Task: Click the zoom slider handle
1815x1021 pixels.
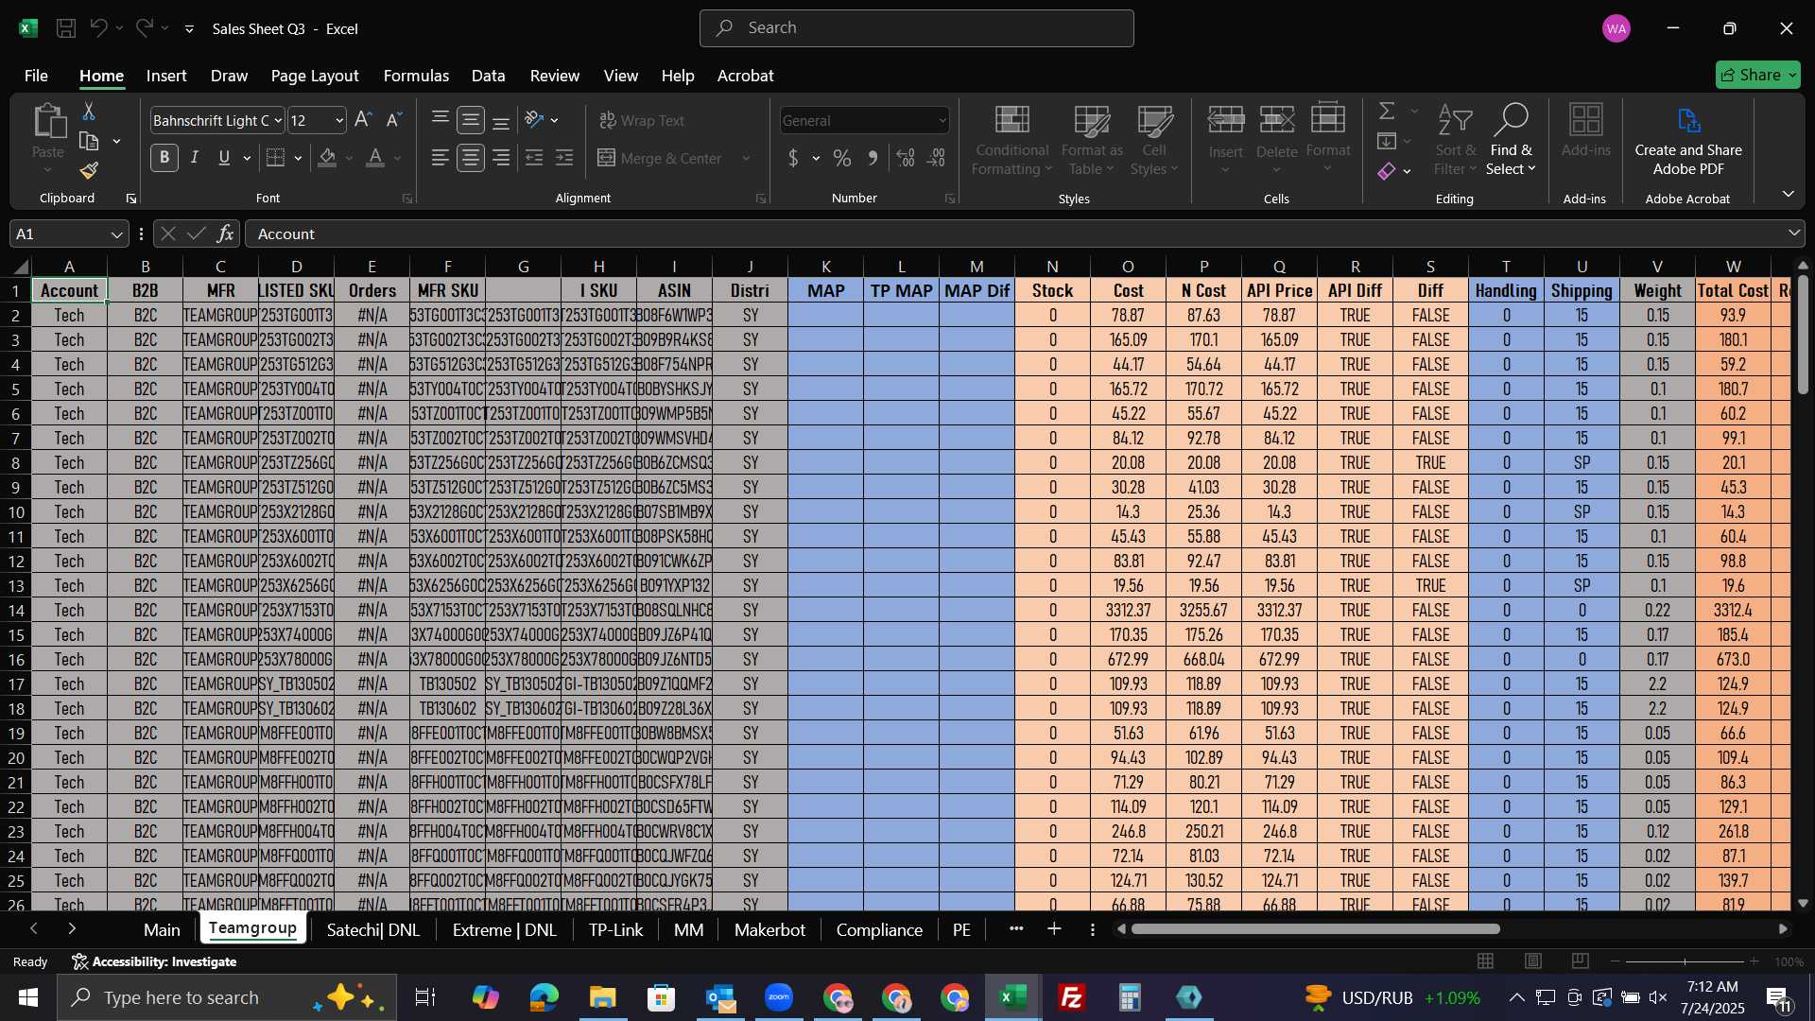Action: click(x=1685, y=961)
